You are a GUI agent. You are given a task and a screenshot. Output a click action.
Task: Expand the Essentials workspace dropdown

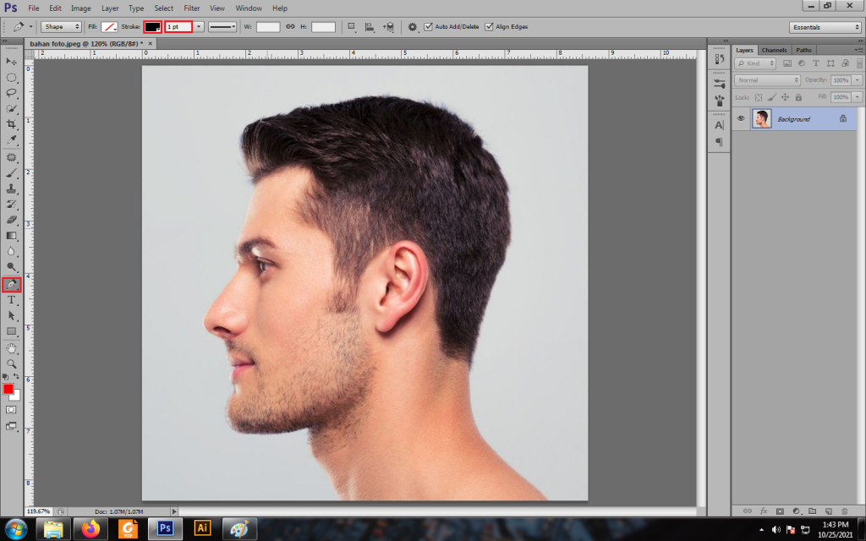point(825,27)
